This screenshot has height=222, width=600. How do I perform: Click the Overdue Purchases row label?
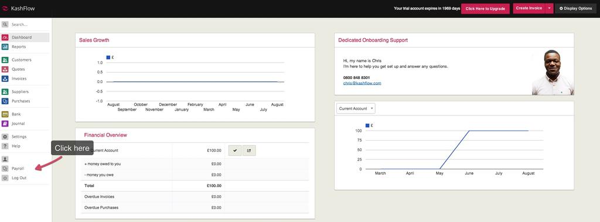[101, 207]
